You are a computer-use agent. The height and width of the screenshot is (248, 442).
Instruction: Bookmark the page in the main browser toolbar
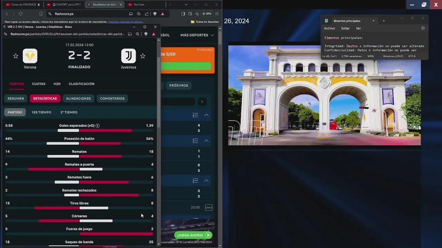[41, 14]
